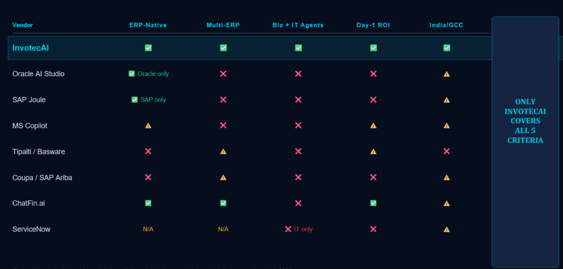Viewport: 563px width, 269px height.
Task: Click ChatFin.ai's Day-1 ROI green check
Action: tap(373, 203)
